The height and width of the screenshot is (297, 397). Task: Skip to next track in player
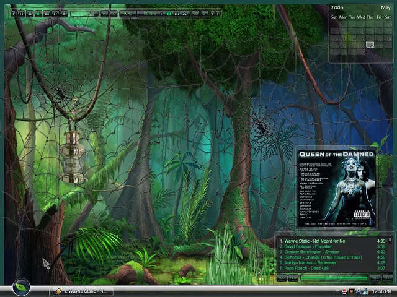(x=55, y=13)
